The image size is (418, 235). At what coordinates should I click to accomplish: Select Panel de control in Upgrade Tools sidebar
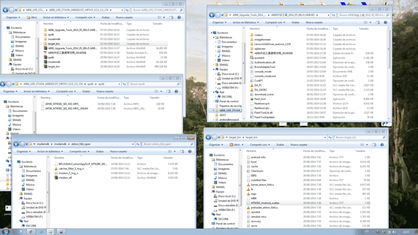tap(229, 102)
